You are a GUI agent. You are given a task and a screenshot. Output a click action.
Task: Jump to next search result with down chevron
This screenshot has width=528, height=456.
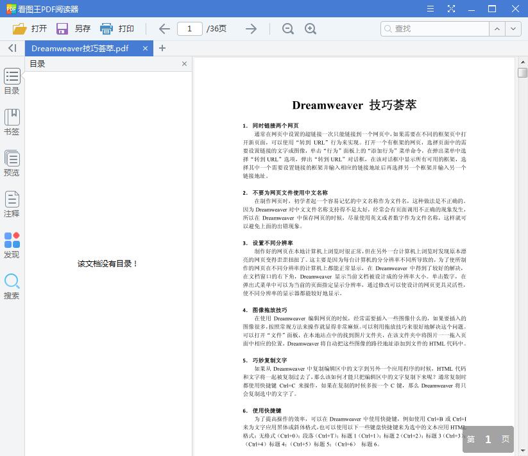[x=513, y=29]
